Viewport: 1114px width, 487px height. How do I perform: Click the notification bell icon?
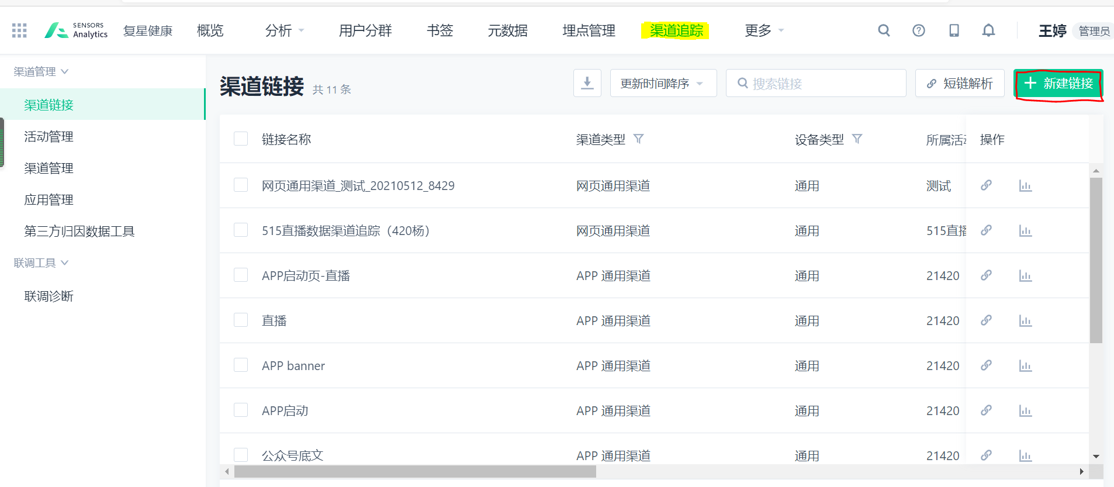[988, 30]
